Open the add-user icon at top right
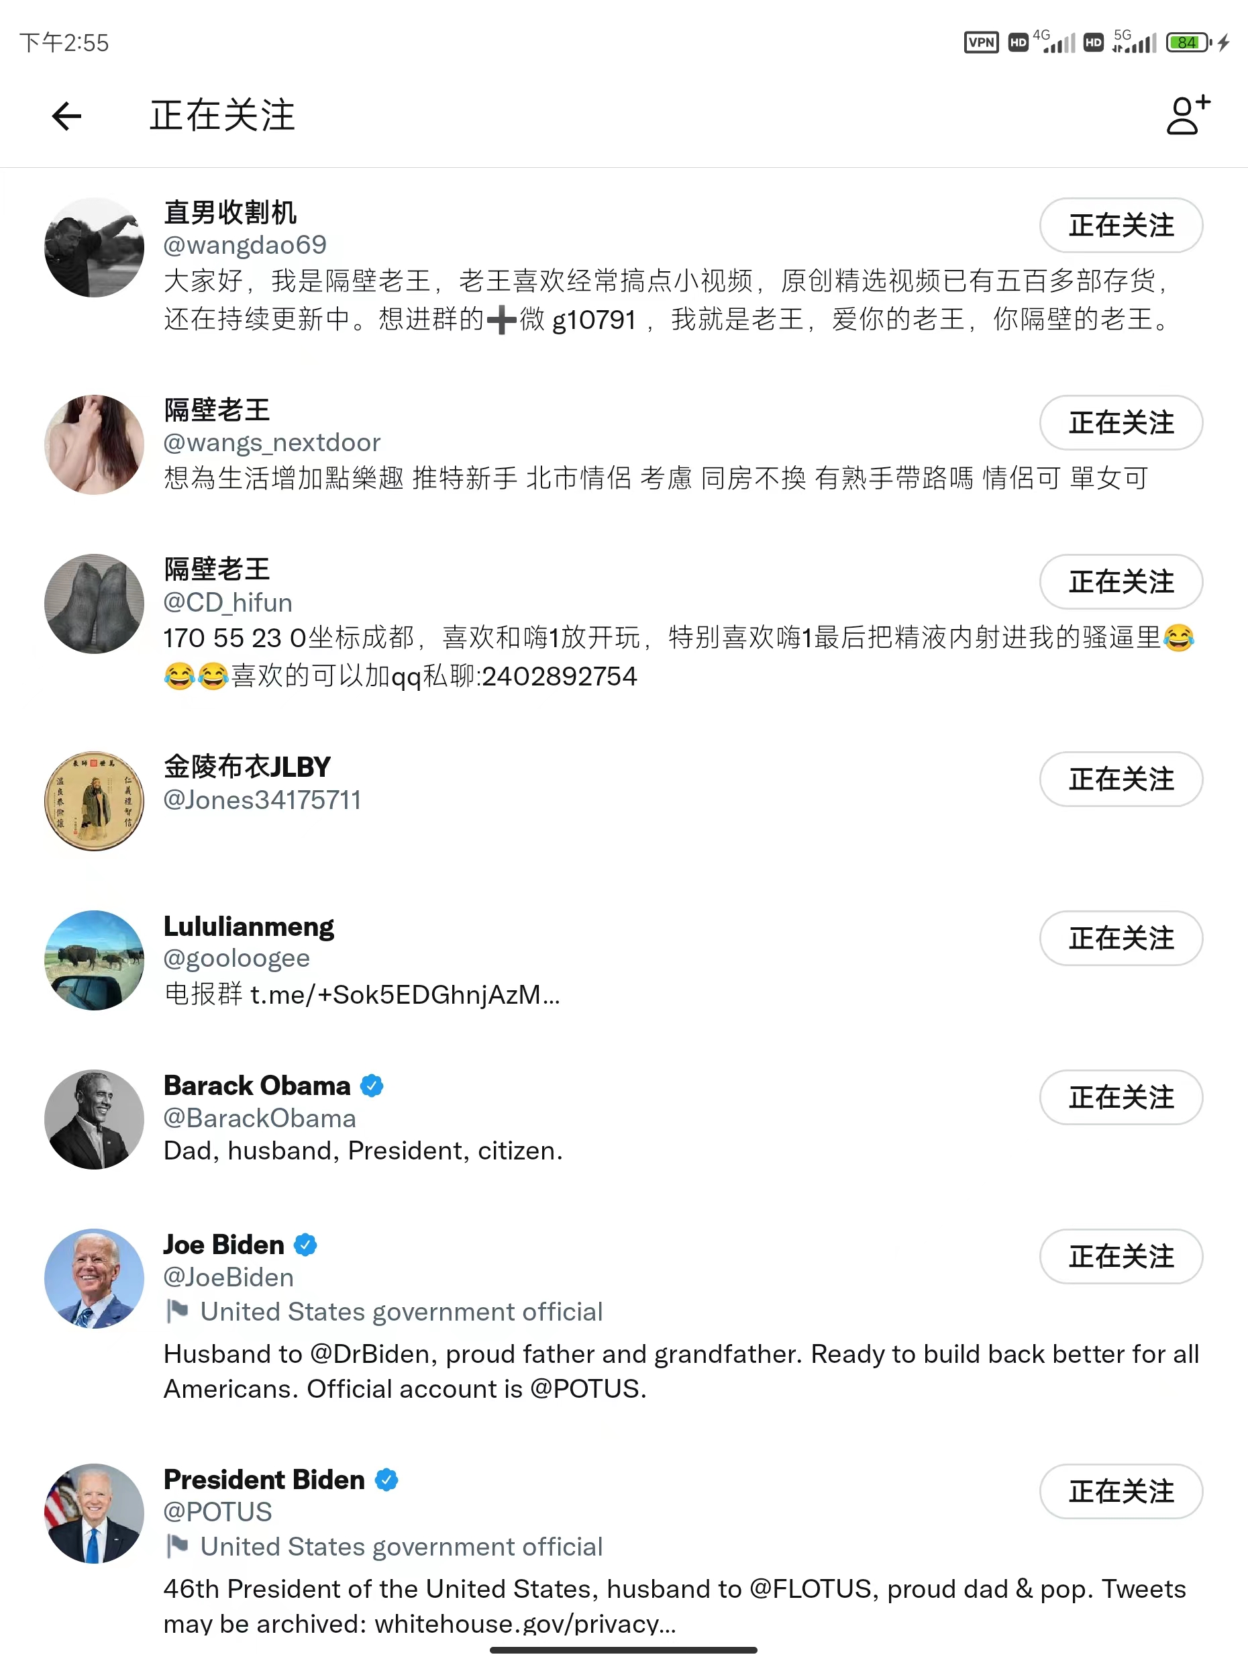 [x=1188, y=114]
